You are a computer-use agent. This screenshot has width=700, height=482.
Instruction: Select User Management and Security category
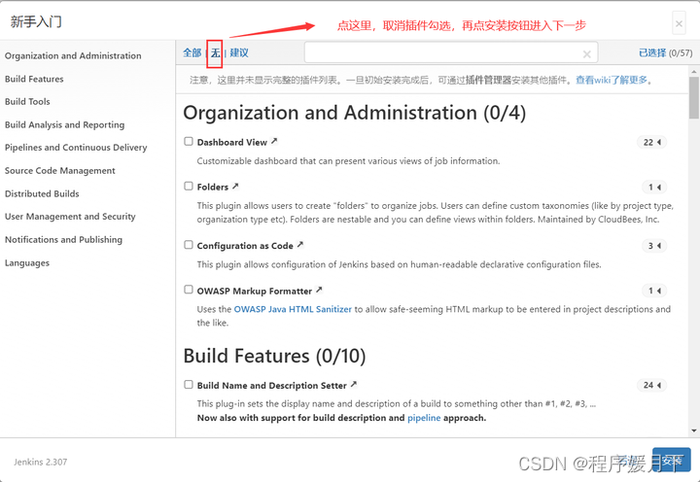click(x=70, y=217)
